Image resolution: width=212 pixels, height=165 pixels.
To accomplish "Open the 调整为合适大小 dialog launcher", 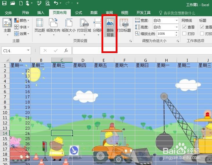I will coord(178,41).
